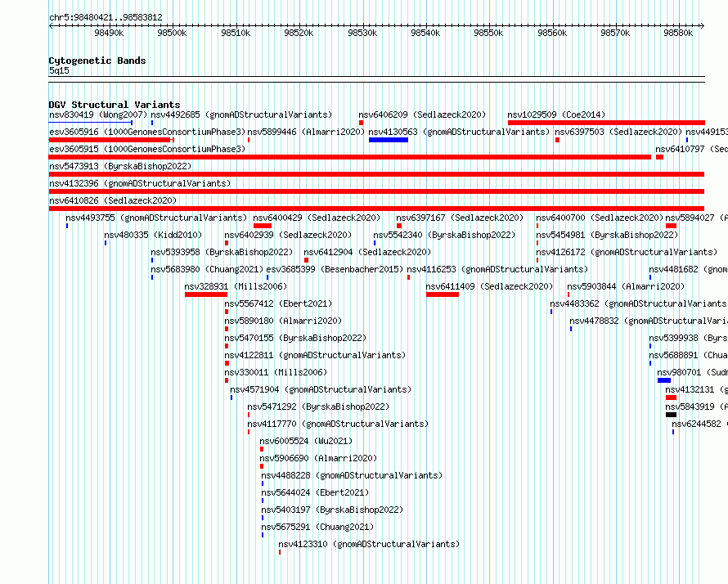Click the red bar under nsv328931

(206, 294)
